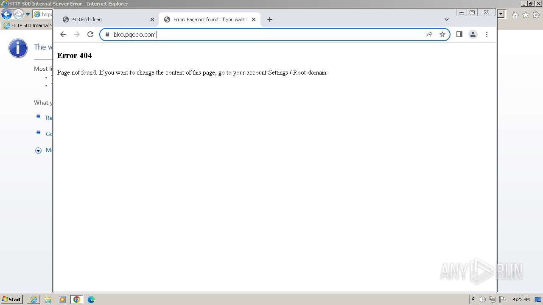The image size is (543, 305).
Task: Switch to the 403 Forbidden tab
Action: point(108,19)
